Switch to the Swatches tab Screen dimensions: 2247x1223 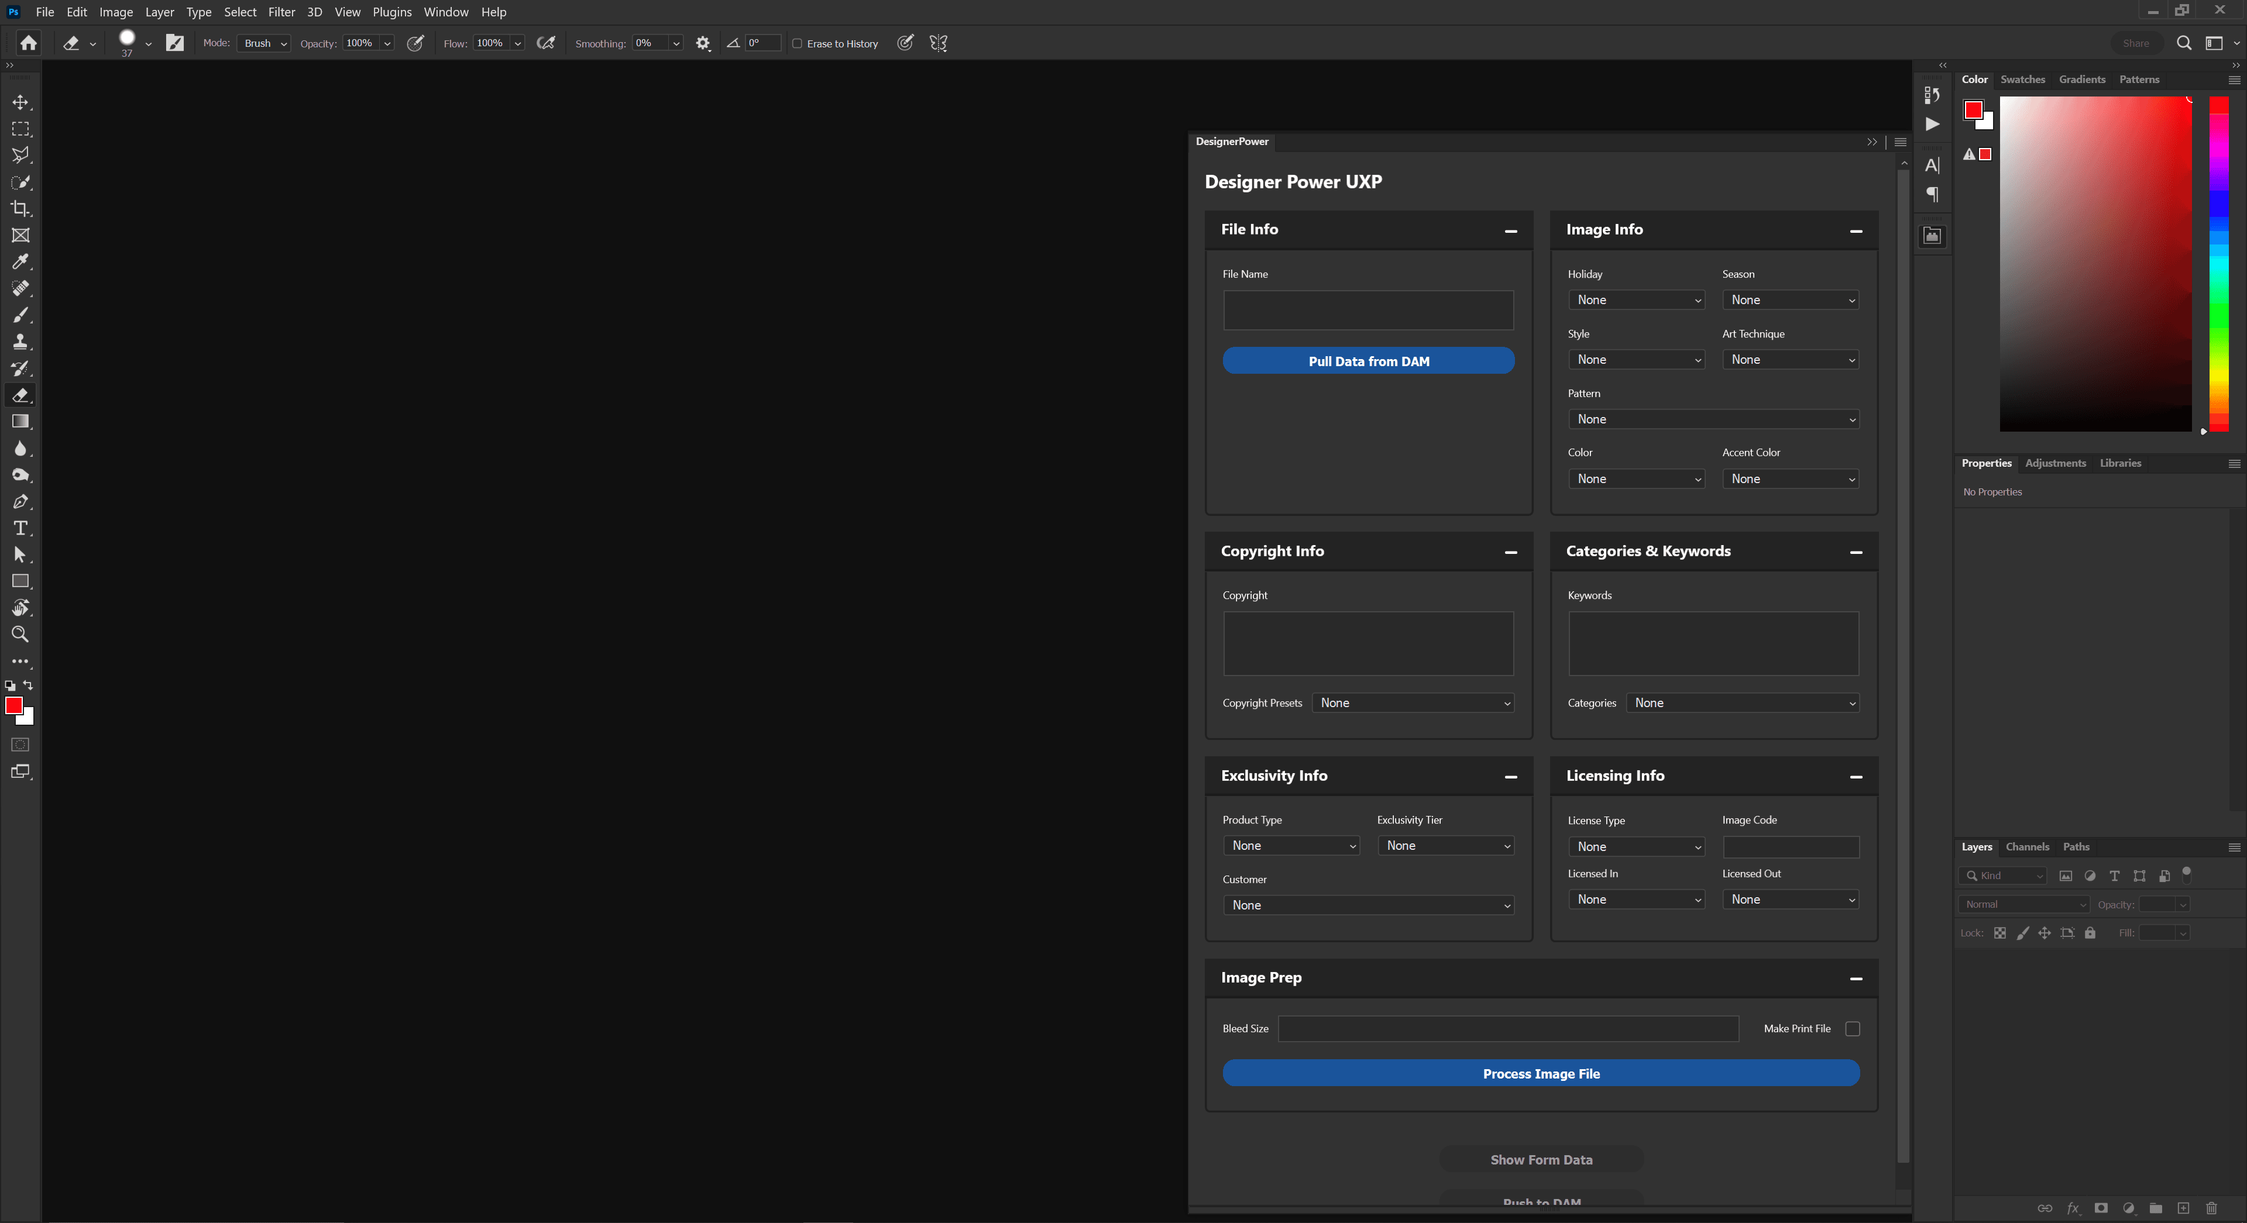click(x=2023, y=80)
